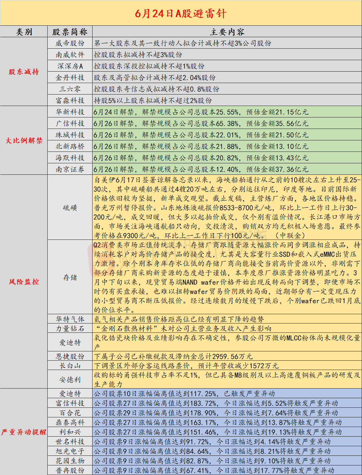Select stock name '长白山'

coord(70,366)
